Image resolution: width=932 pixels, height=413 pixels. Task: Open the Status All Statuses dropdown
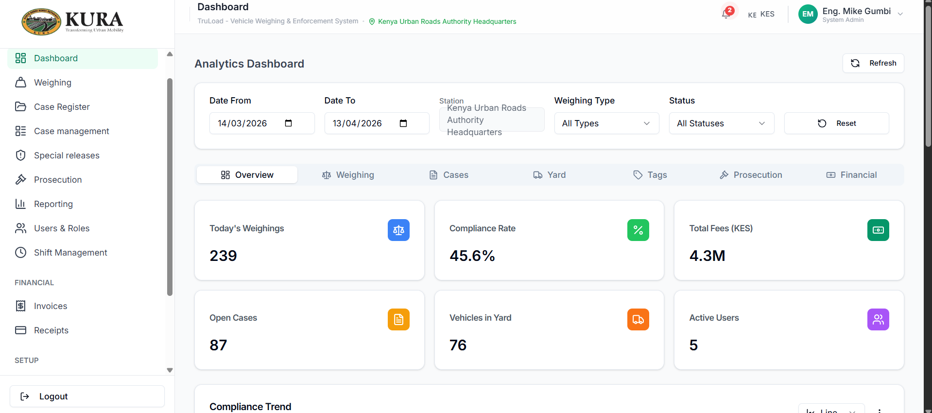pyautogui.click(x=722, y=123)
